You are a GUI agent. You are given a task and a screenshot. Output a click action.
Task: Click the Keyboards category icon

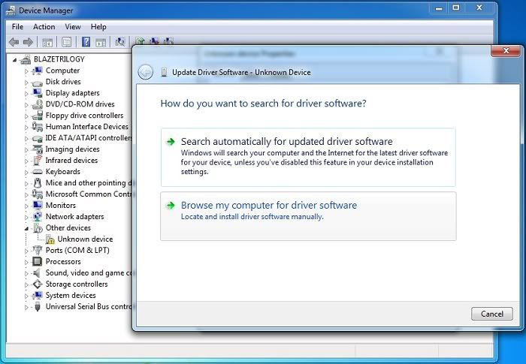(38, 172)
